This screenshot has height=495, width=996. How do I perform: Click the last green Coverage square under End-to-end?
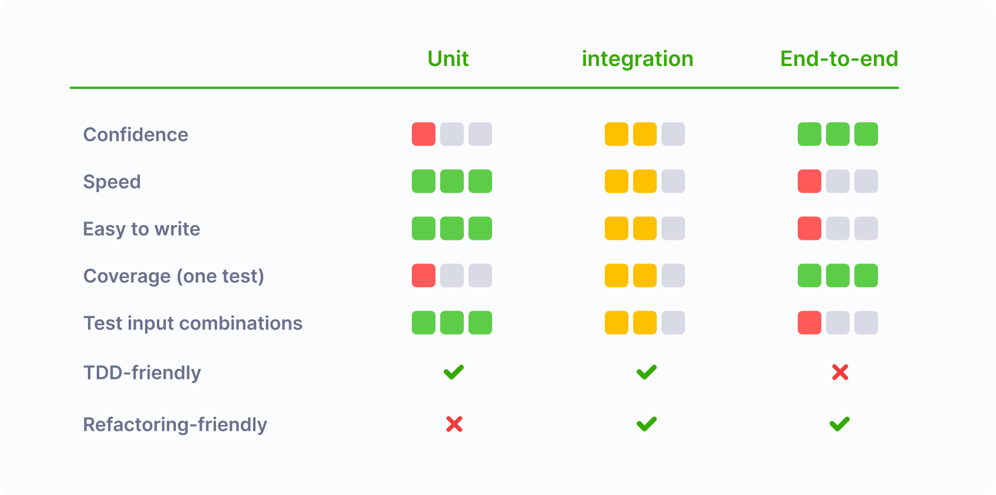point(866,275)
